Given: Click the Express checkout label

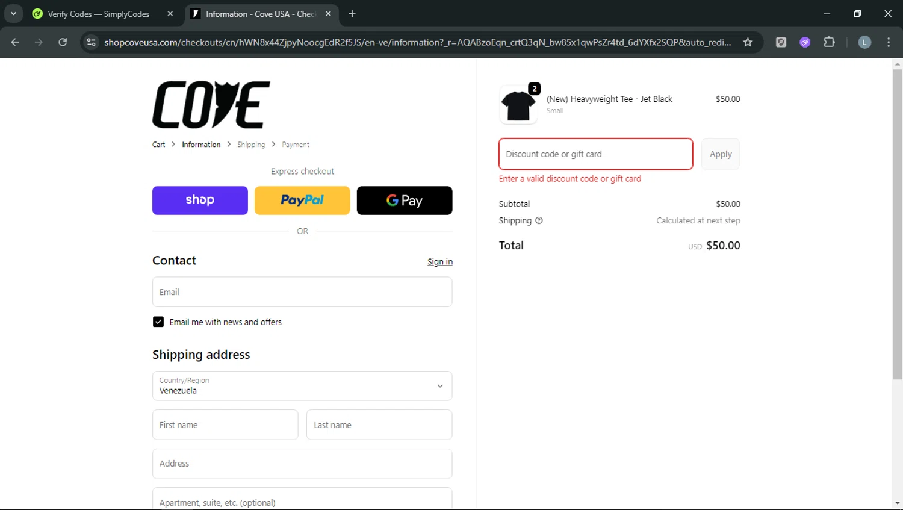Looking at the screenshot, I should click(302, 172).
